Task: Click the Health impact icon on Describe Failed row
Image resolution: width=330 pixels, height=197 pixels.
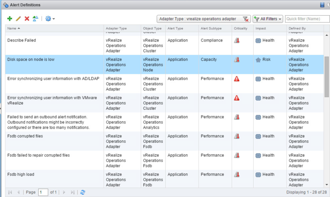Action: (258, 40)
